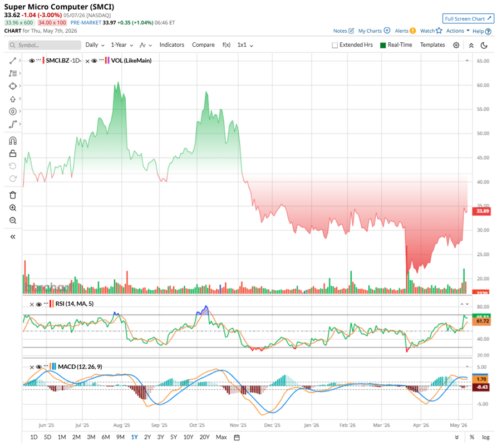Toggle visibility of RSI indicator
The width and height of the screenshot is (502, 446).
(x=39, y=304)
